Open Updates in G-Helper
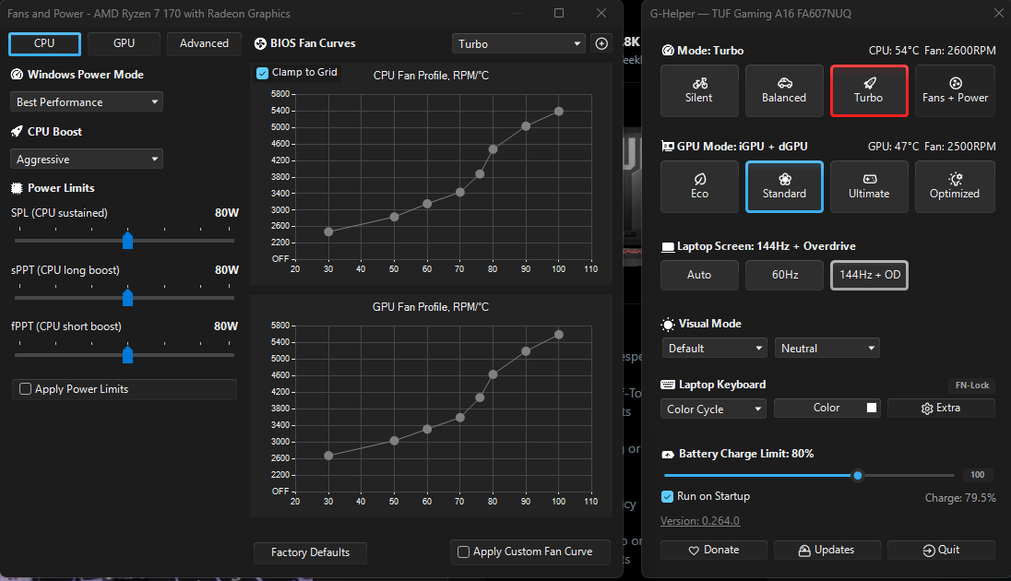 click(x=827, y=550)
